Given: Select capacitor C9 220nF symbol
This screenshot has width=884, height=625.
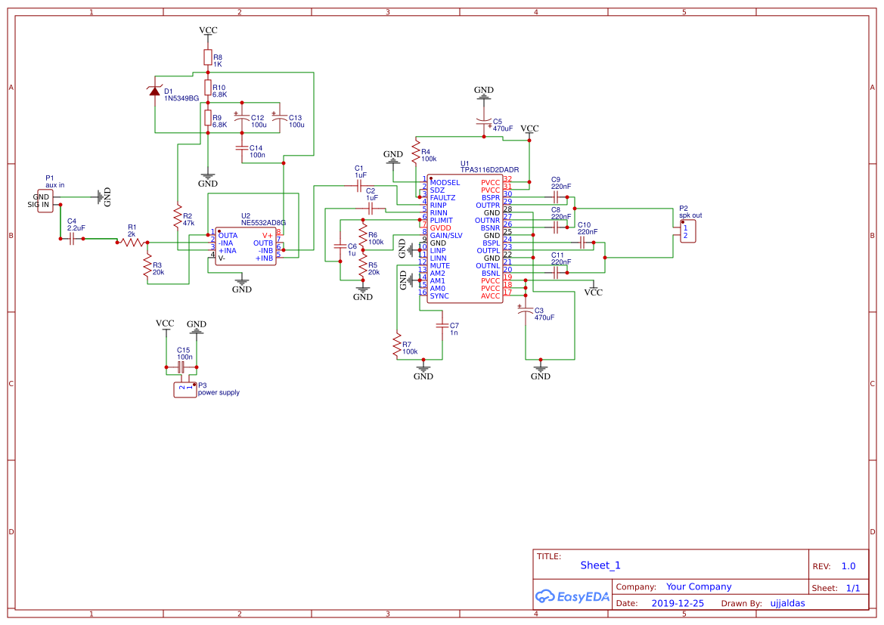Looking at the screenshot, I should point(555,197).
